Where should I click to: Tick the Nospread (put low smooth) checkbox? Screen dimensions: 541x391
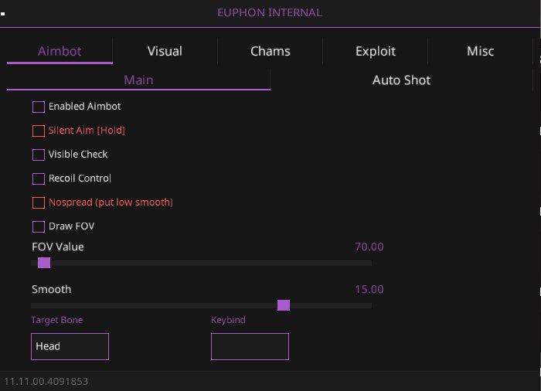click(x=39, y=202)
